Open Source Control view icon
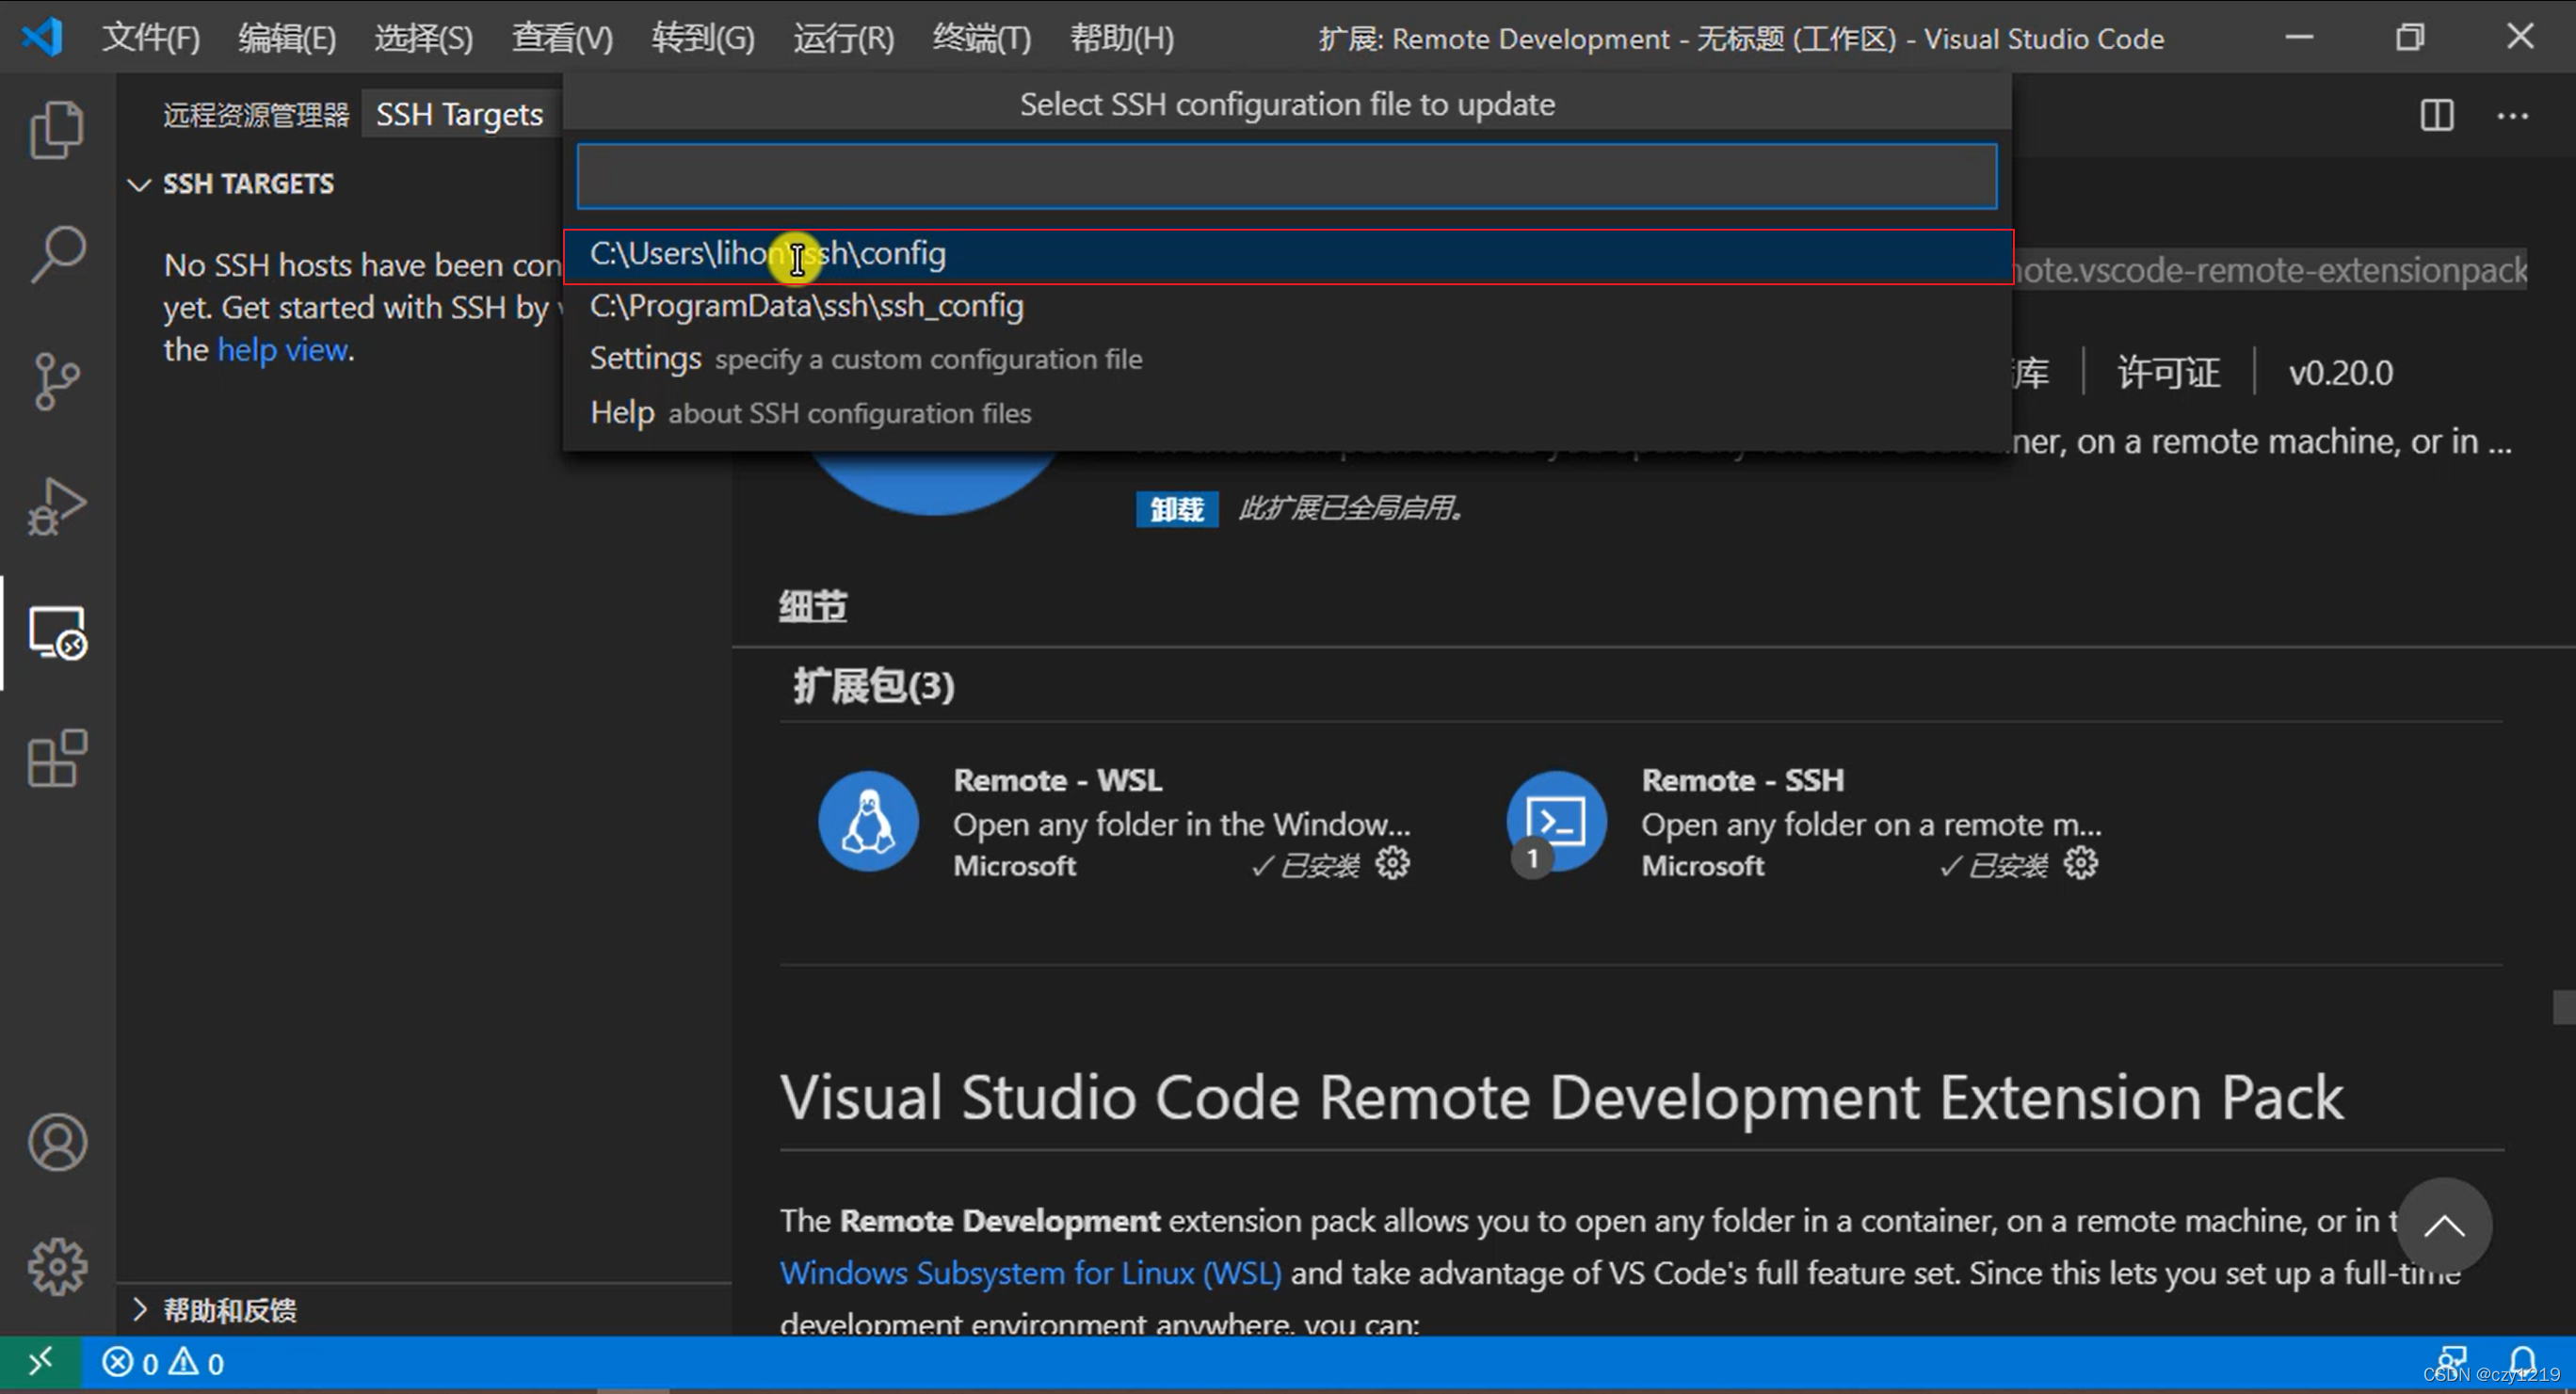2576x1394 pixels. point(57,381)
